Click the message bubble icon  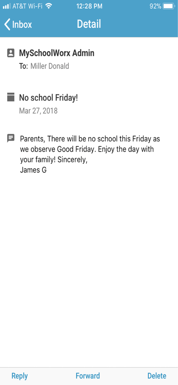tap(11, 138)
